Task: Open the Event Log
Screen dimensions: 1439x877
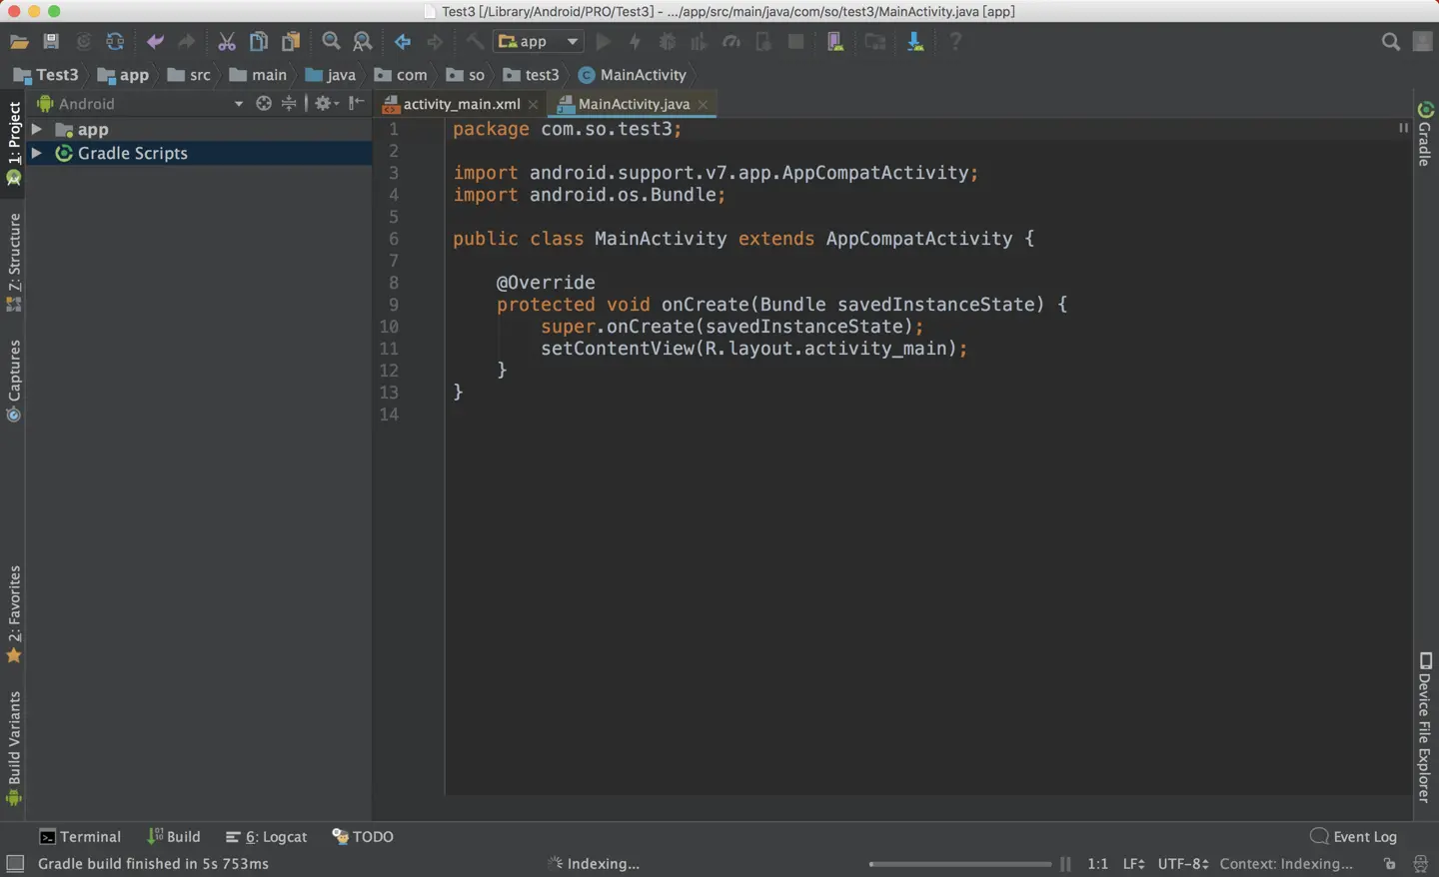Action: point(1354,837)
